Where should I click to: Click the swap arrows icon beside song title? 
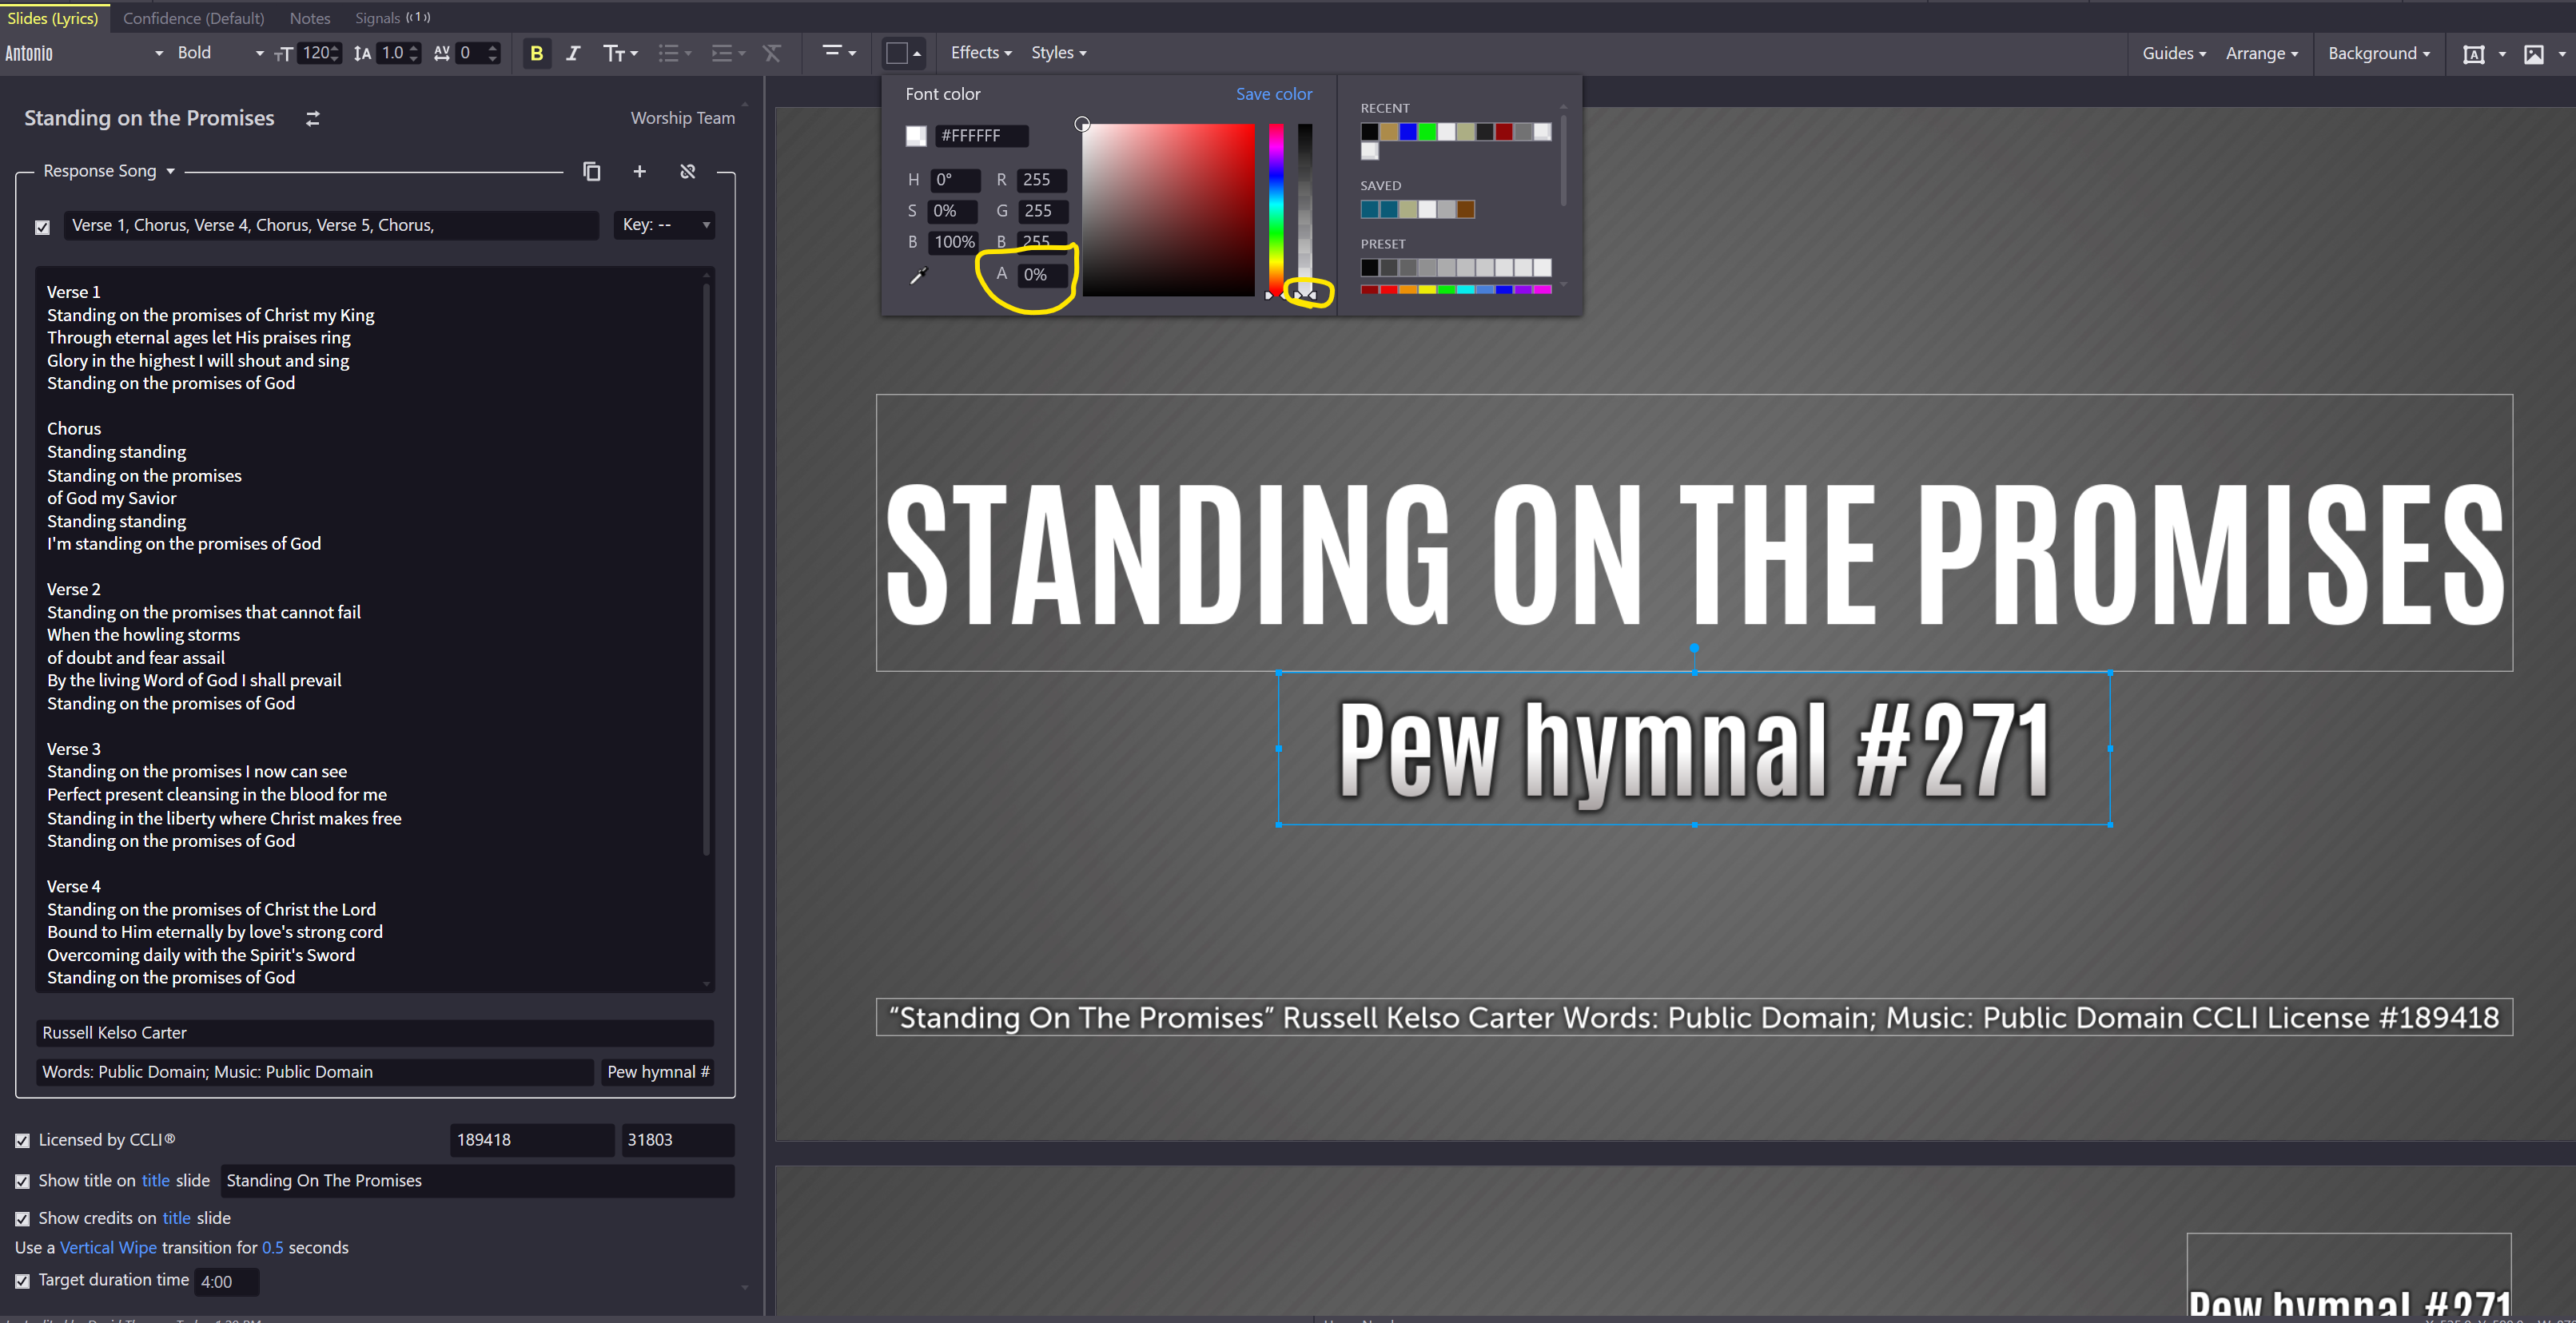pos(313,119)
